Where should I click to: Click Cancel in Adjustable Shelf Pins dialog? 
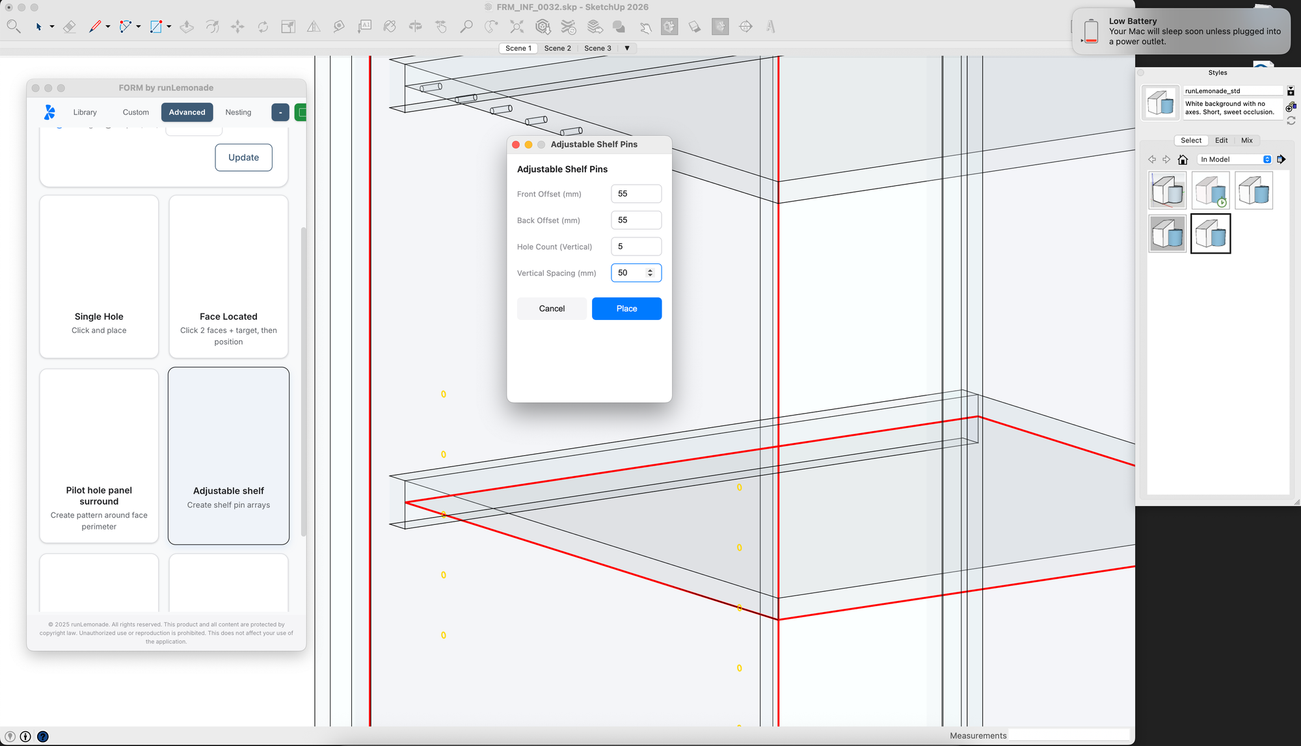pos(552,309)
